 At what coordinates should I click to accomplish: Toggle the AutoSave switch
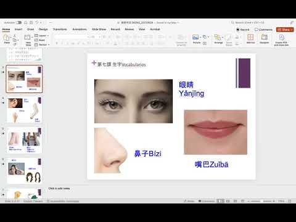pos(18,22)
